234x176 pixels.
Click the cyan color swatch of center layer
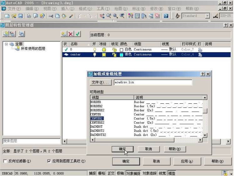[122, 55]
